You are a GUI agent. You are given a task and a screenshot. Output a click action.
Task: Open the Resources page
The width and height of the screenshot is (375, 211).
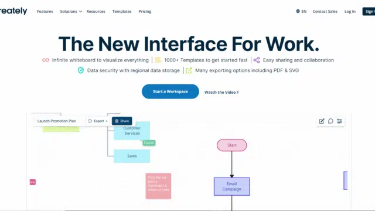[96, 12]
